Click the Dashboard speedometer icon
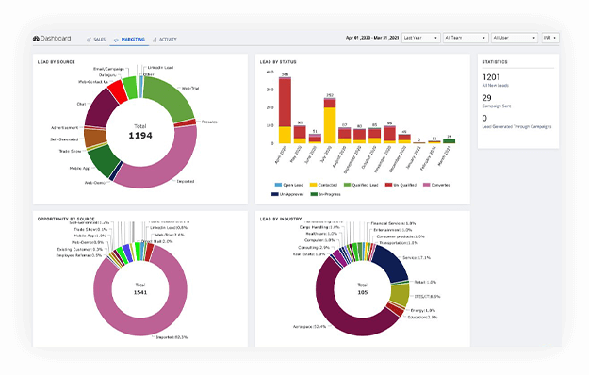 36,39
